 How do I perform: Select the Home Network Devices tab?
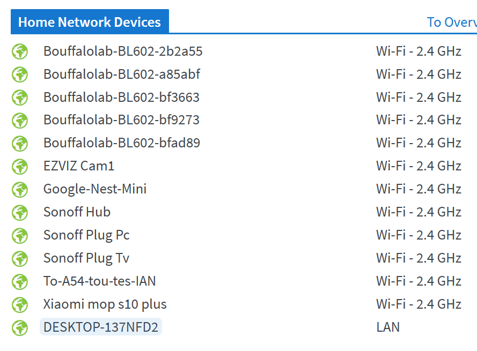[x=90, y=21]
